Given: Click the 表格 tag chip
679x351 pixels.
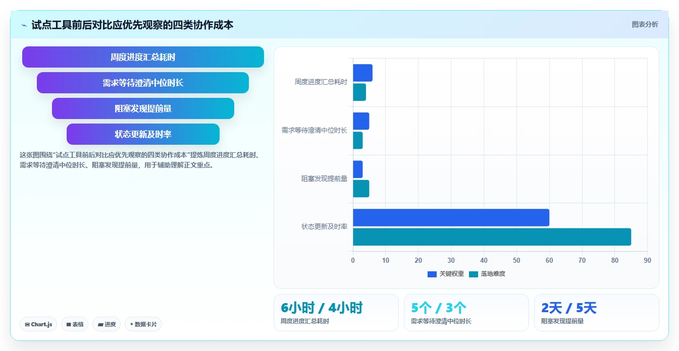Looking at the screenshot, I should pyautogui.click(x=75, y=324).
